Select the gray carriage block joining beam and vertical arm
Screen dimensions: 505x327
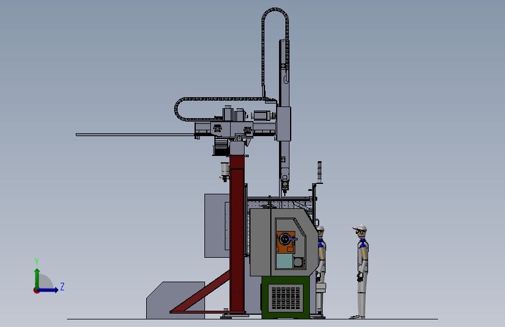pyautogui.click(x=284, y=123)
